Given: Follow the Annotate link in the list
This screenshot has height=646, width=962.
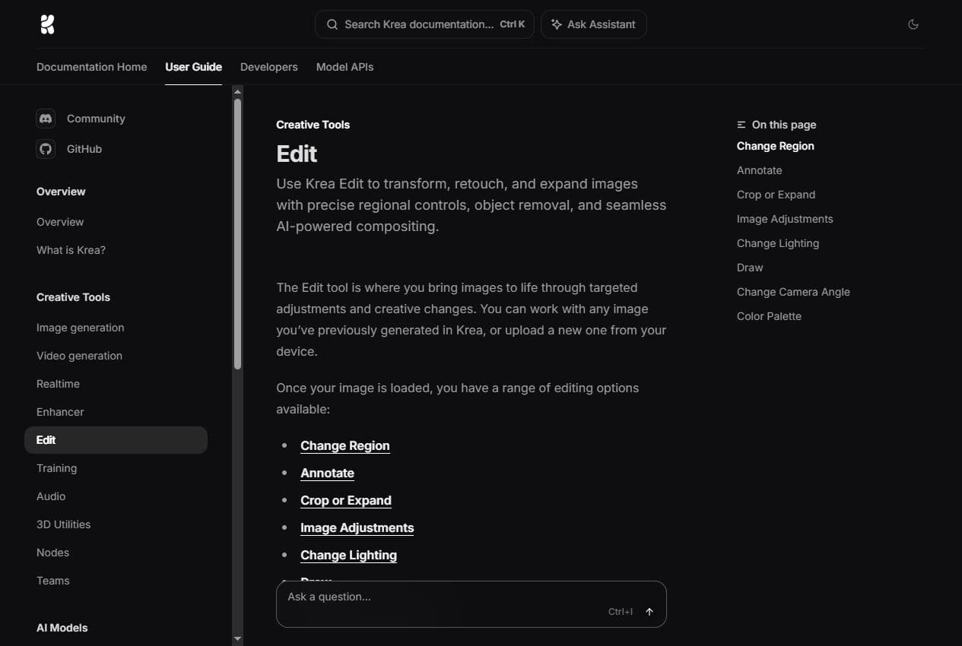Looking at the screenshot, I should [327, 473].
